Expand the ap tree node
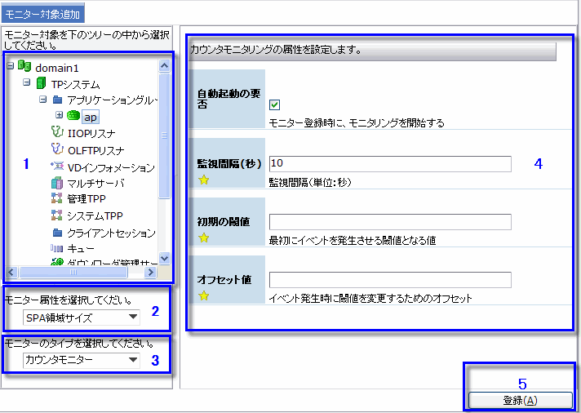 60,115
